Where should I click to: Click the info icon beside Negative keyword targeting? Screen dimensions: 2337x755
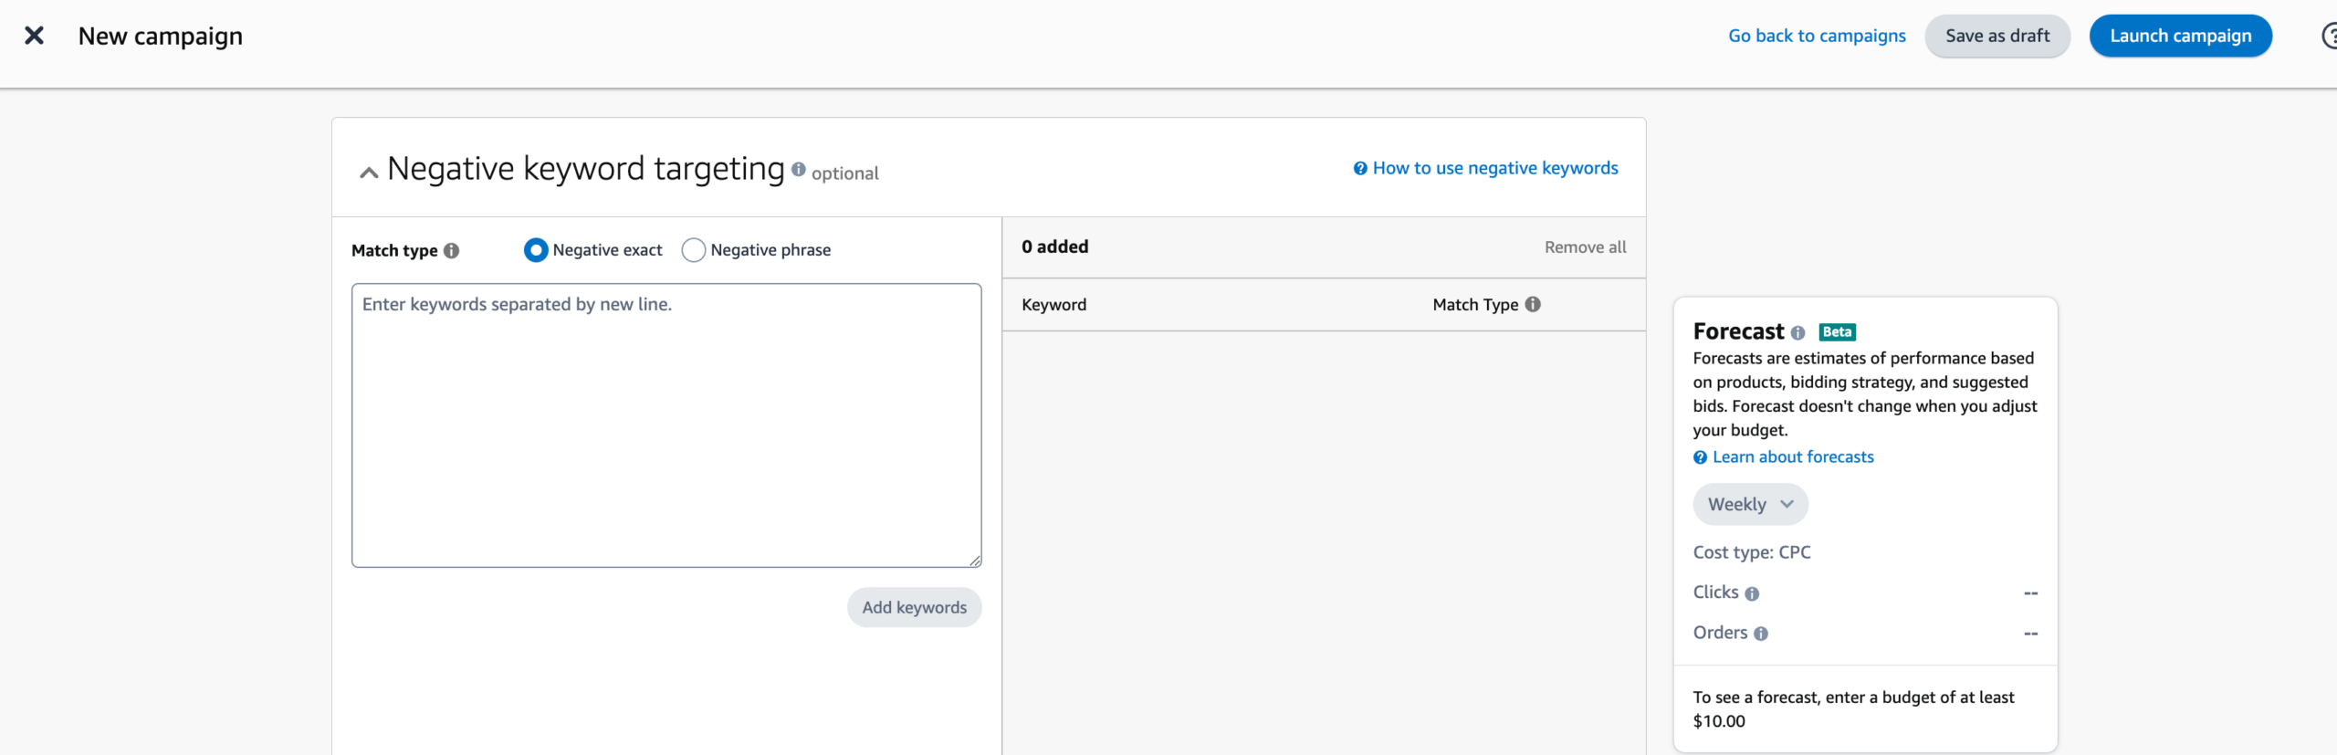(799, 170)
